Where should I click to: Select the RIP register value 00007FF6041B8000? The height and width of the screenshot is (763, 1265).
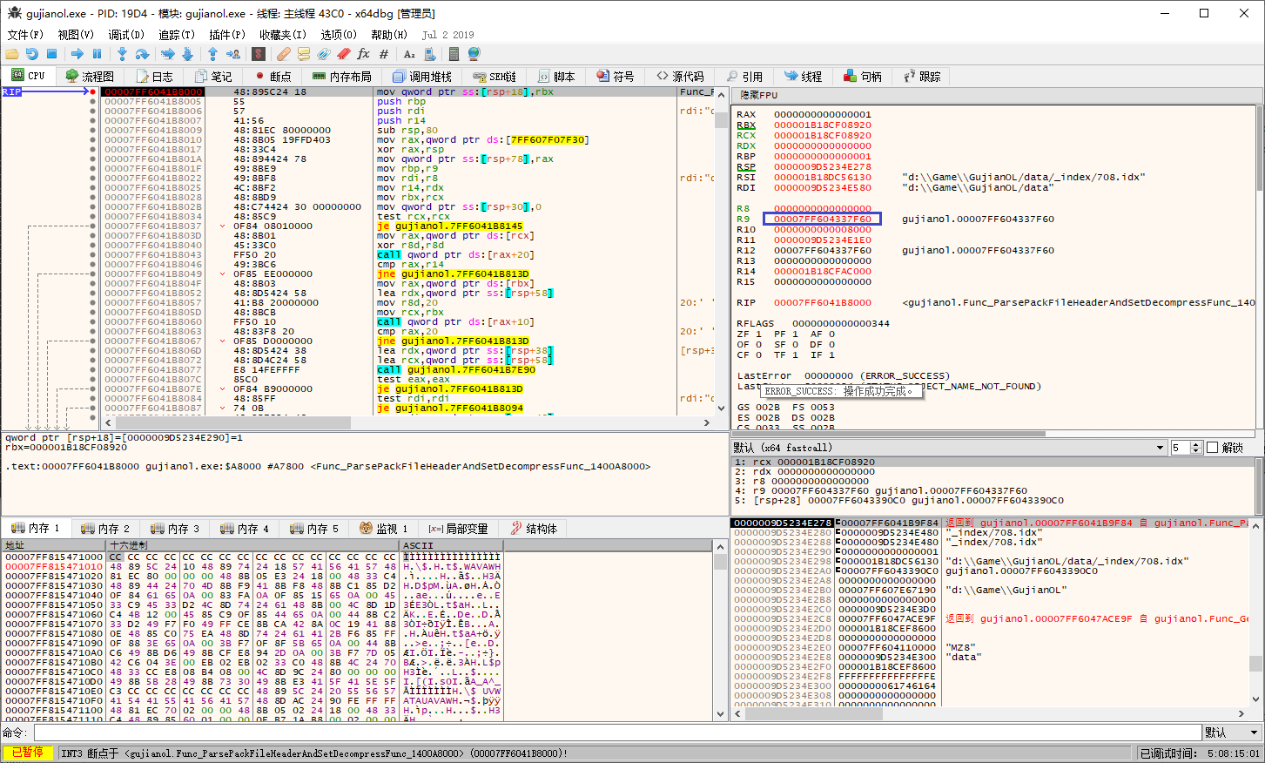(822, 303)
